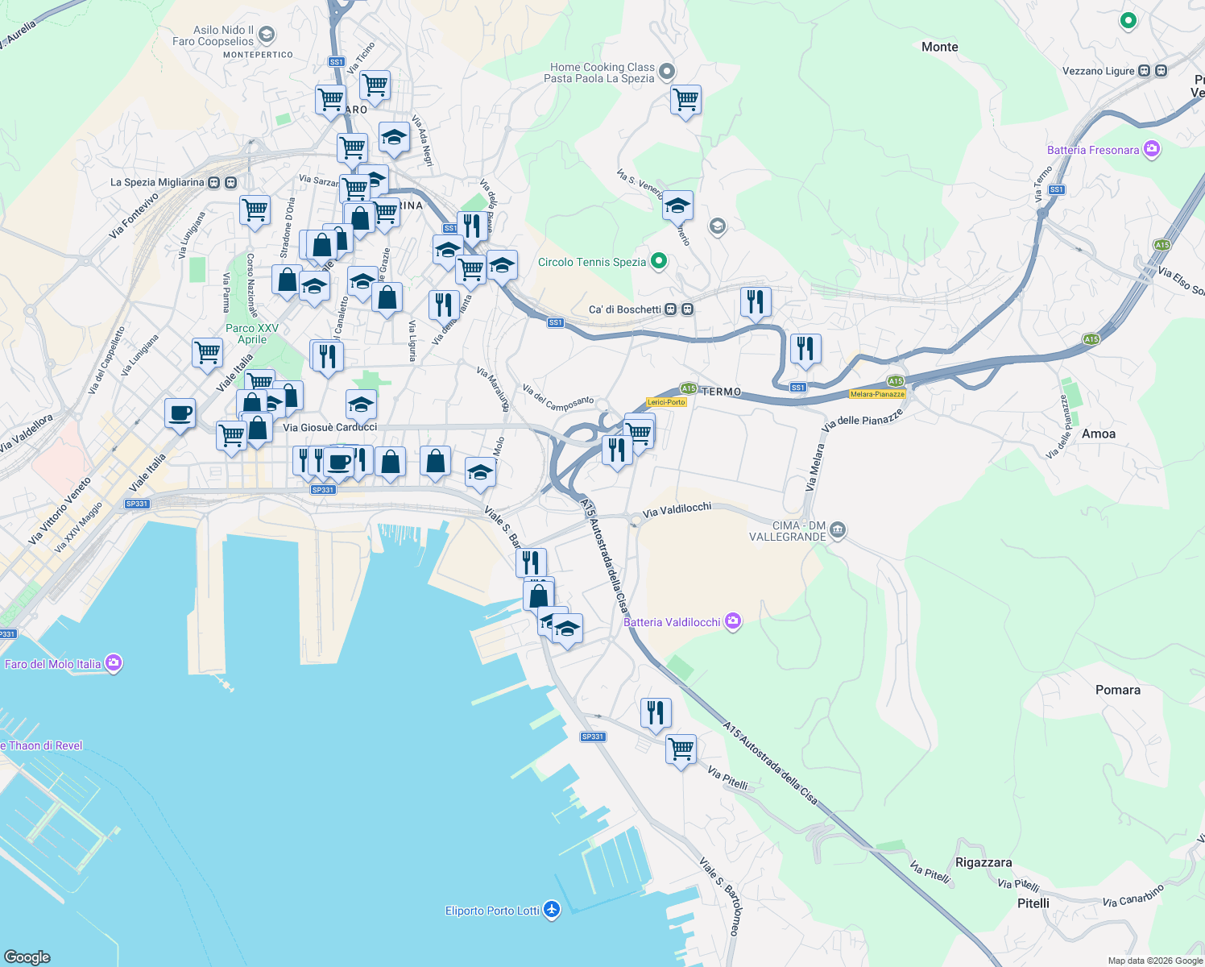Select the Faro del Molo Italia label
Viewport: 1205px width, 967px height.
pyautogui.click(x=53, y=664)
